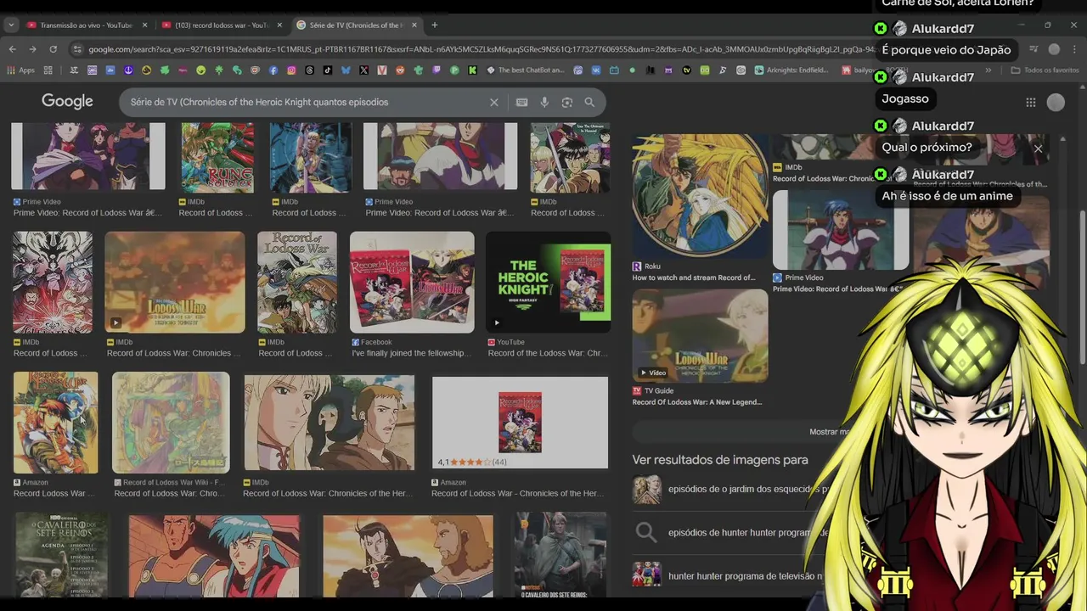Image resolution: width=1087 pixels, height=611 pixels.
Task: Open Instagram bookmark in bookmarks bar
Action: [291, 70]
